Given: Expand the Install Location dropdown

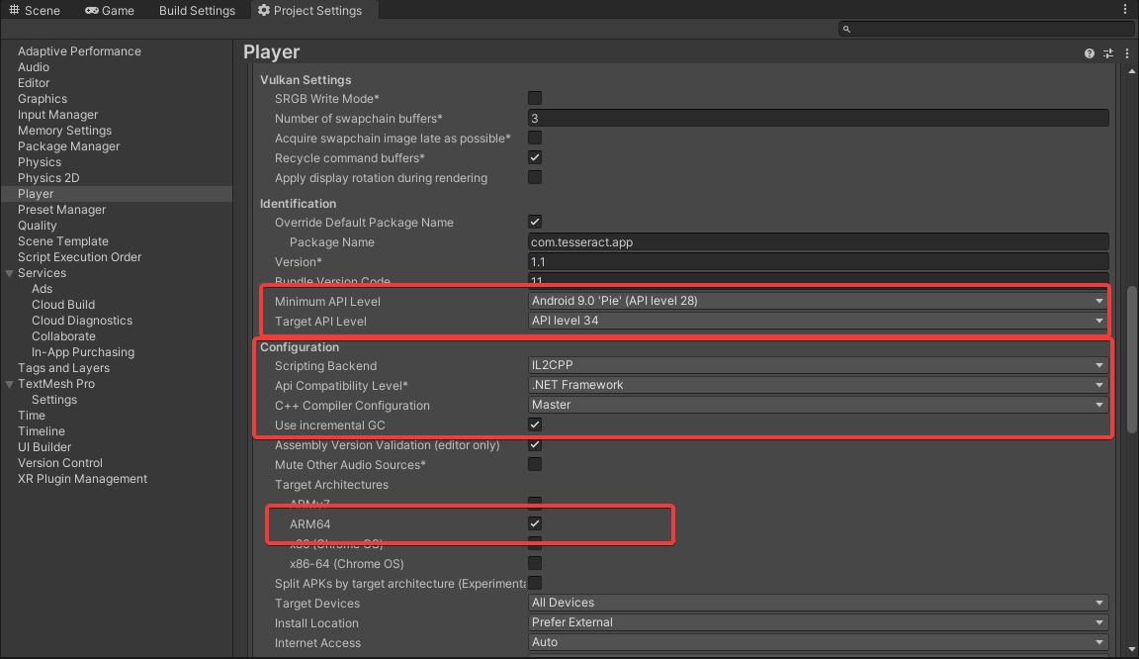Looking at the screenshot, I should pyautogui.click(x=818, y=622).
